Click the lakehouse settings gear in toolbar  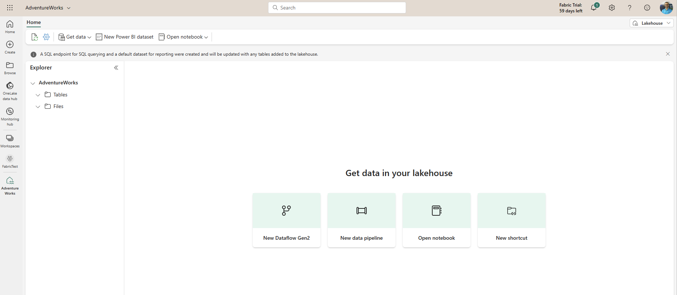tap(46, 37)
